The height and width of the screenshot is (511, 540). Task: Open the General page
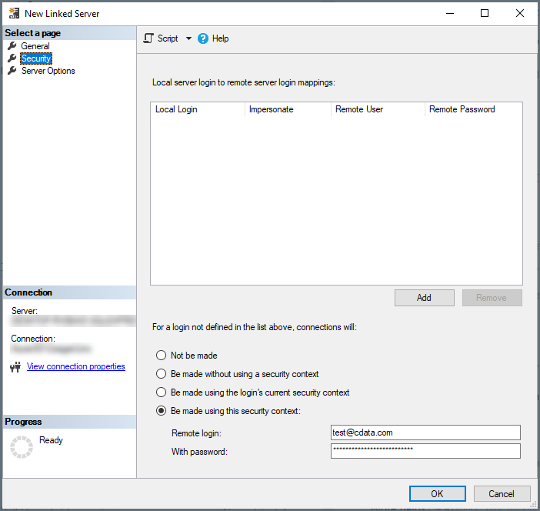coord(35,46)
